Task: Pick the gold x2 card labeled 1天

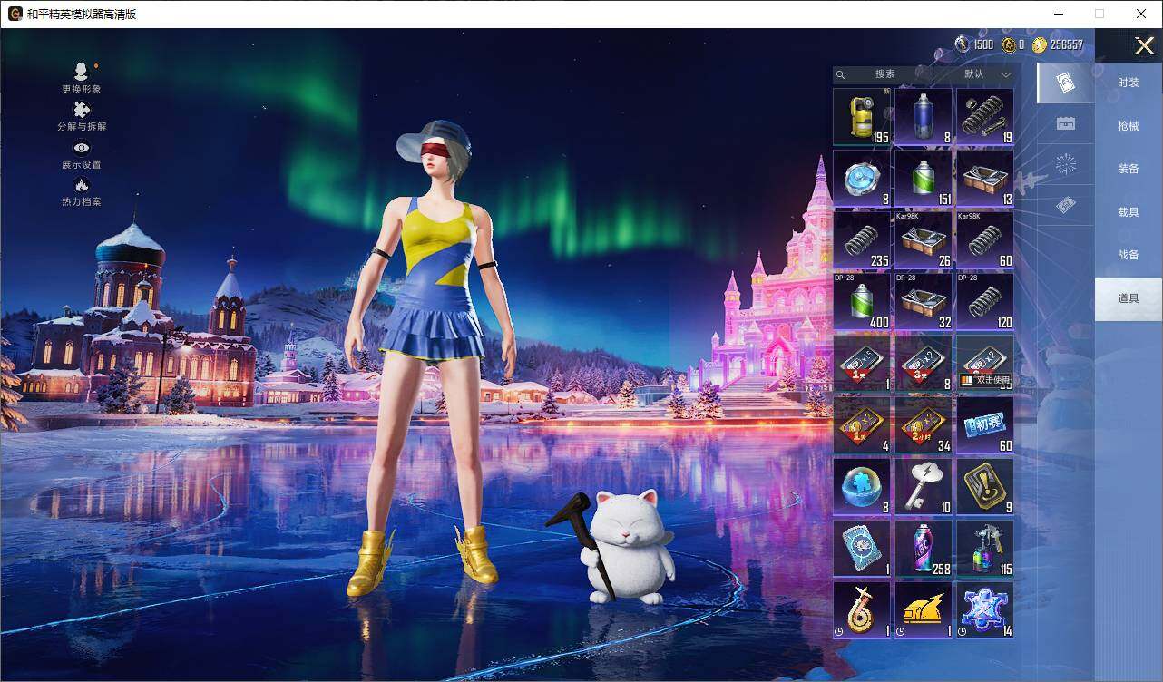Action: click(x=862, y=424)
